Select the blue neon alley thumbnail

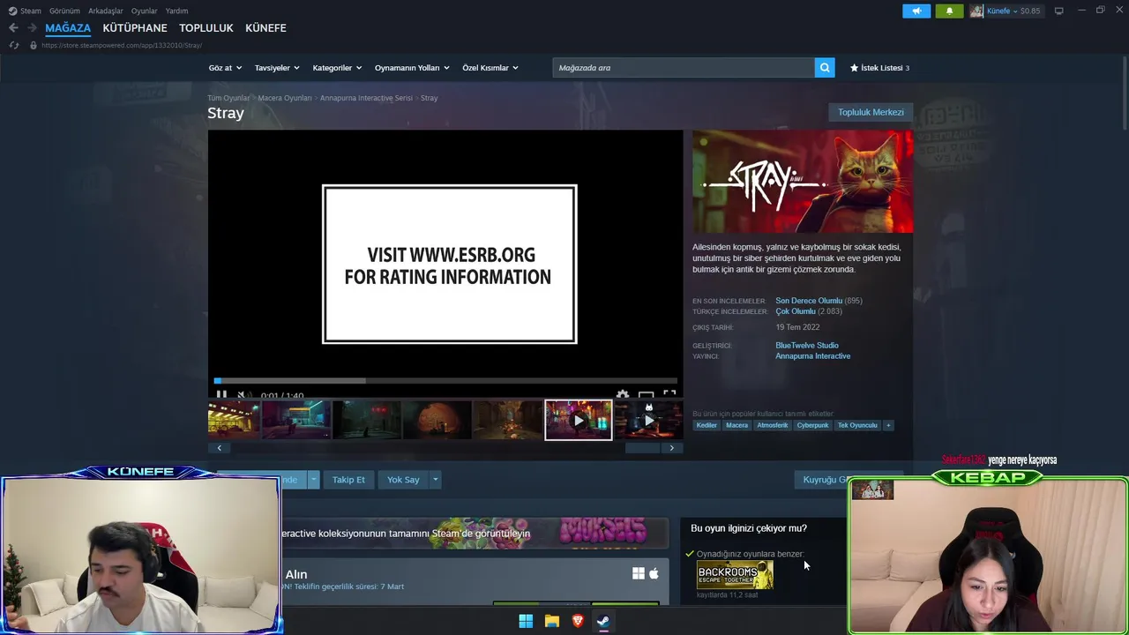pos(296,420)
